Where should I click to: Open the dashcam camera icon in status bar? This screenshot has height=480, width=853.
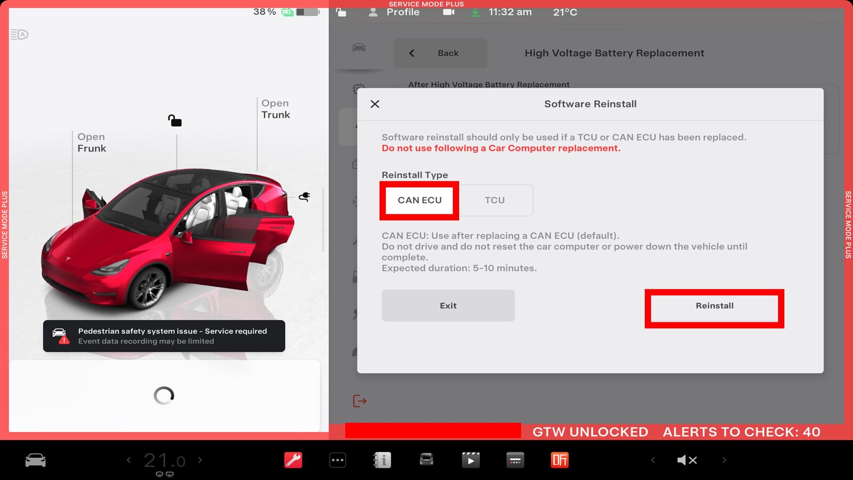[x=448, y=12]
